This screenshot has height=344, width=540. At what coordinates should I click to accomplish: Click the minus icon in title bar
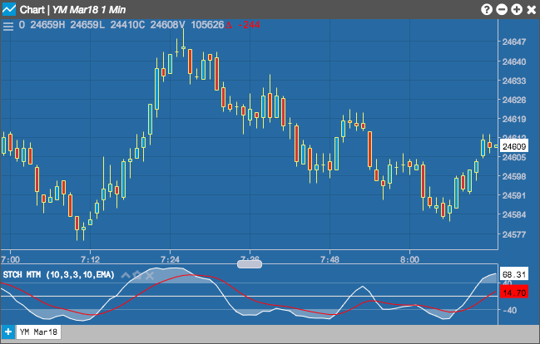coord(502,10)
